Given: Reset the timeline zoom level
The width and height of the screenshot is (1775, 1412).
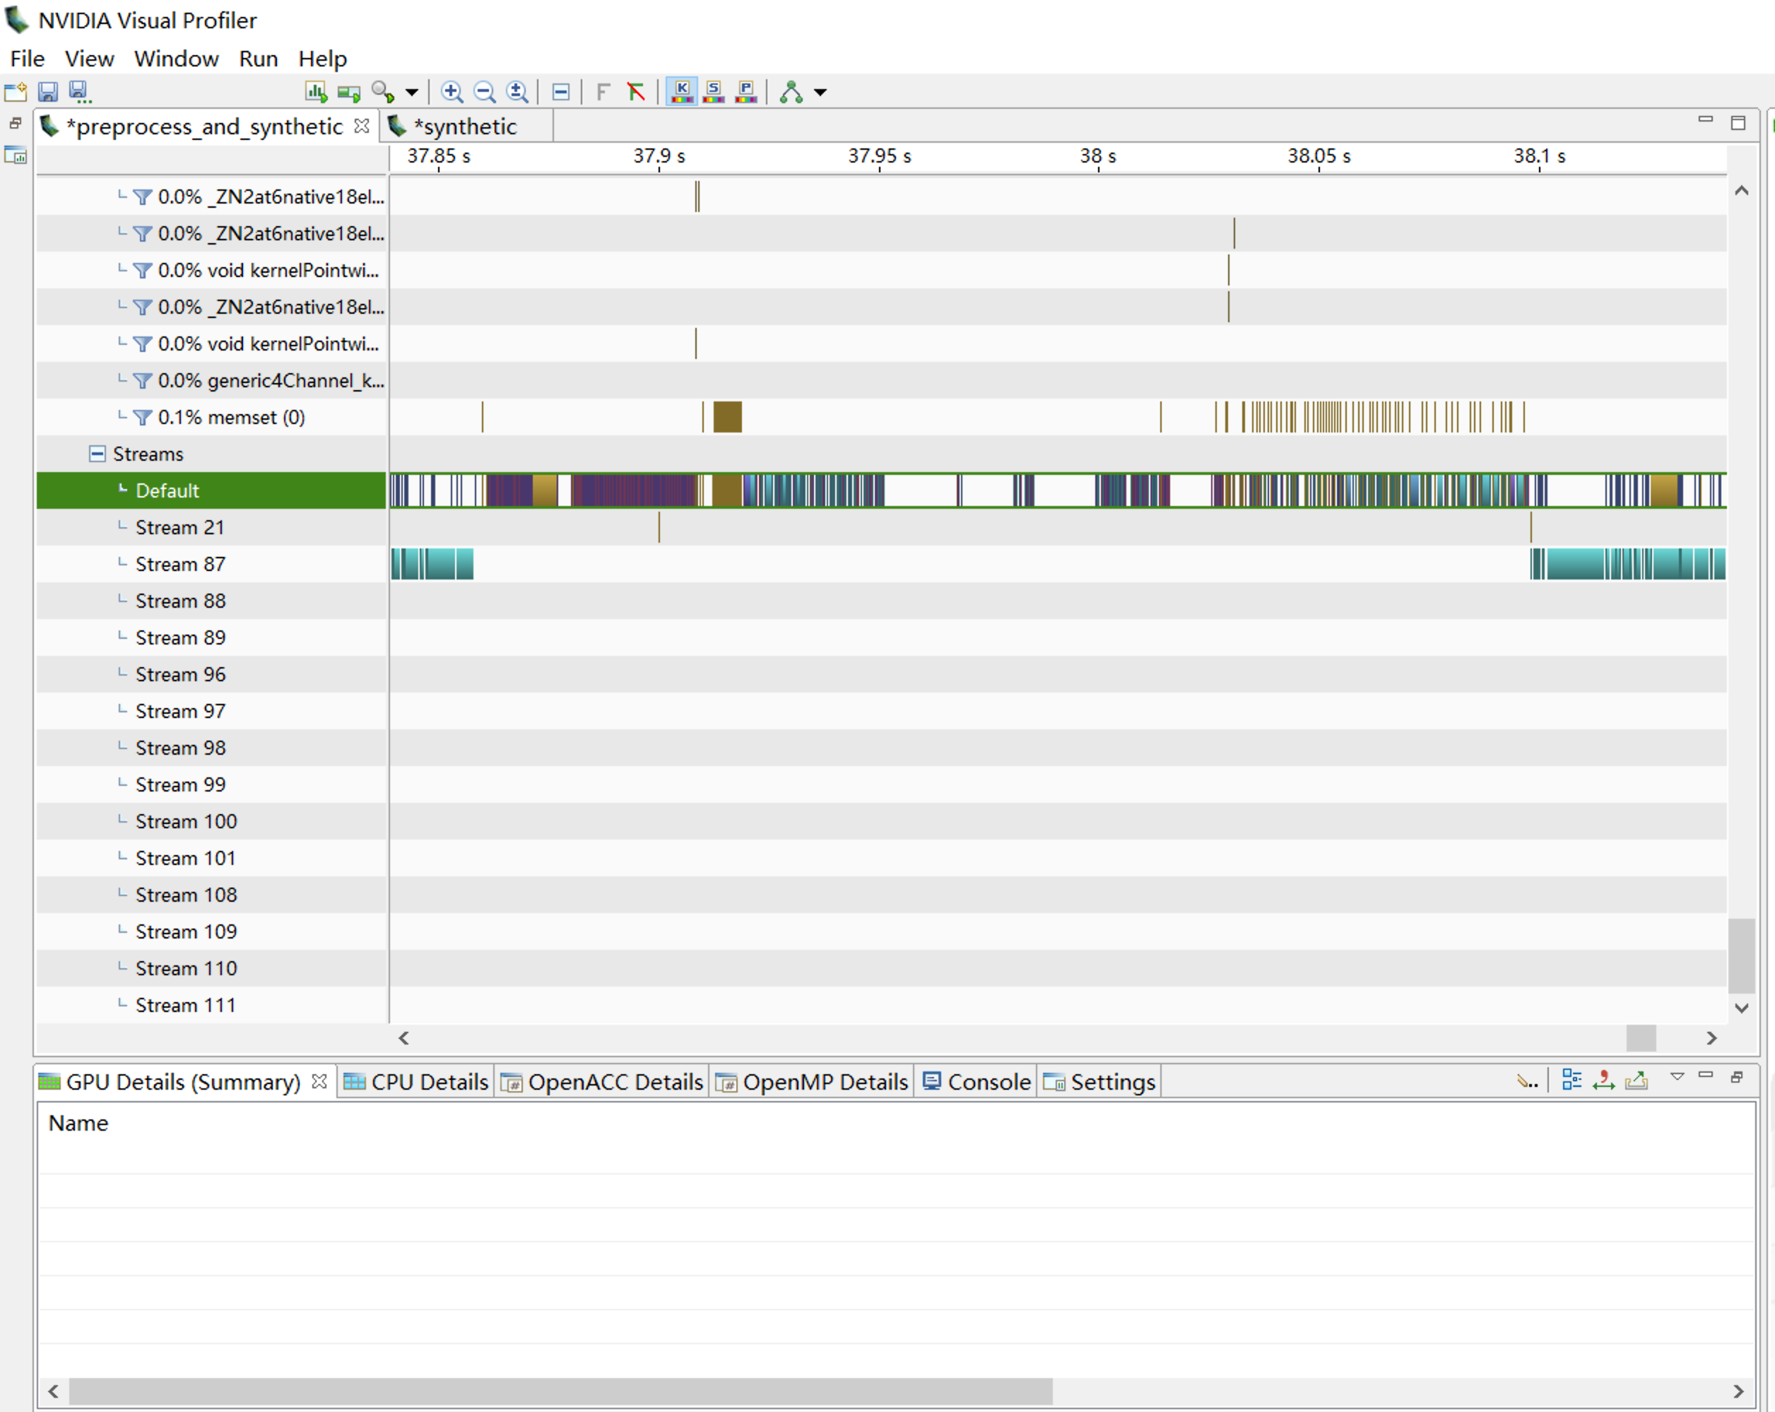Looking at the screenshot, I should click(517, 91).
